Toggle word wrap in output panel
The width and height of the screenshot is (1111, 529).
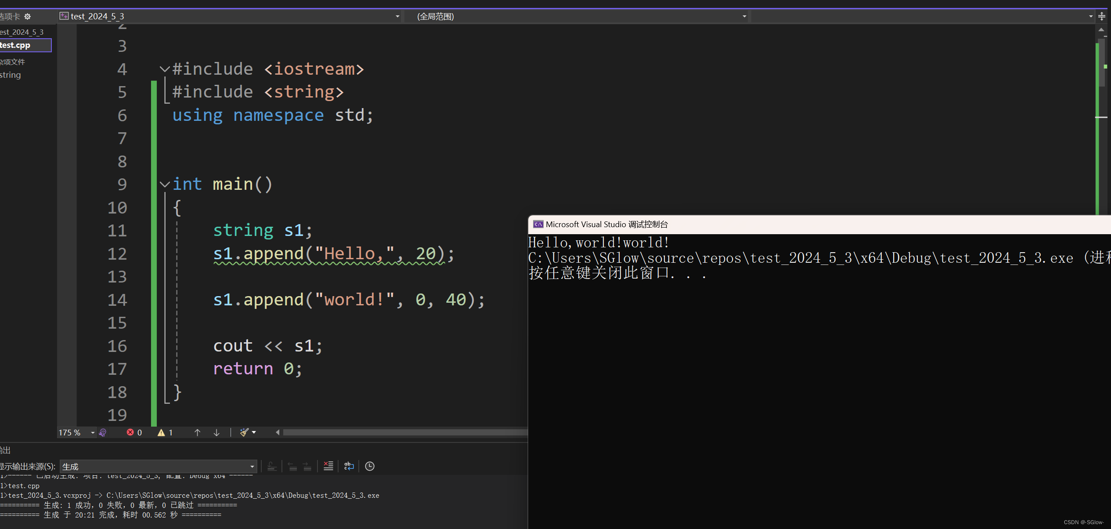[x=349, y=466]
